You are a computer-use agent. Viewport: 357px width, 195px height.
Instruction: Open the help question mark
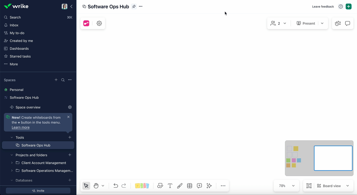click(x=341, y=7)
